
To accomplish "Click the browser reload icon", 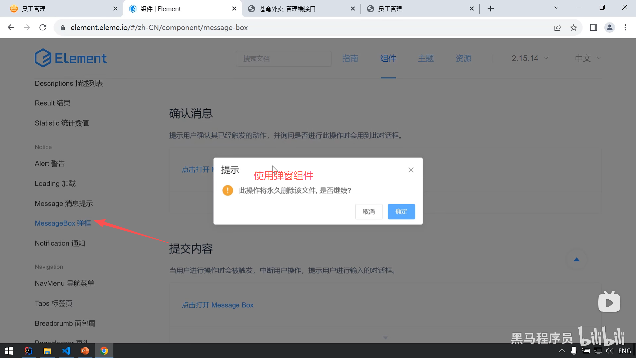I will coord(43,28).
